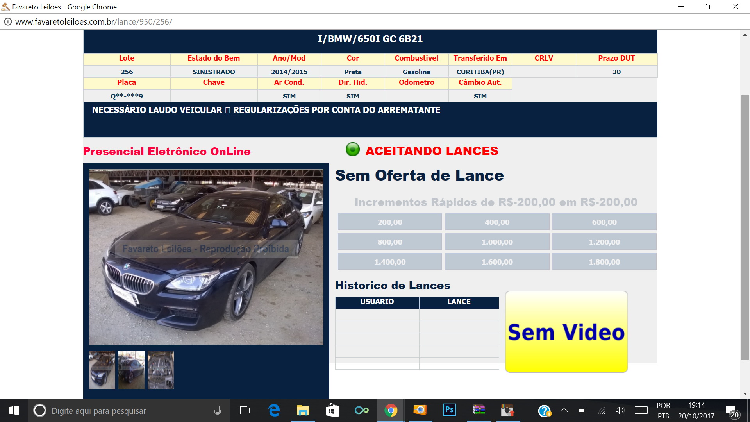The image size is (750, 422).
Task: Click the Preta color cell
Action: click(x=353, y=72)
